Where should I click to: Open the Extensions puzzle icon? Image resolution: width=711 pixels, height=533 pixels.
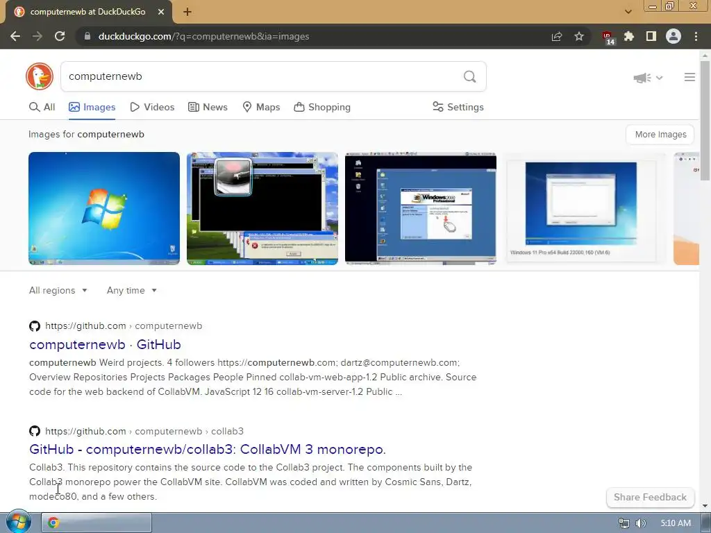629,36
